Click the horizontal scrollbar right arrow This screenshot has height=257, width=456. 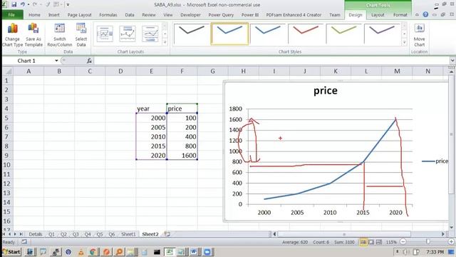click(x=443, y=234)
